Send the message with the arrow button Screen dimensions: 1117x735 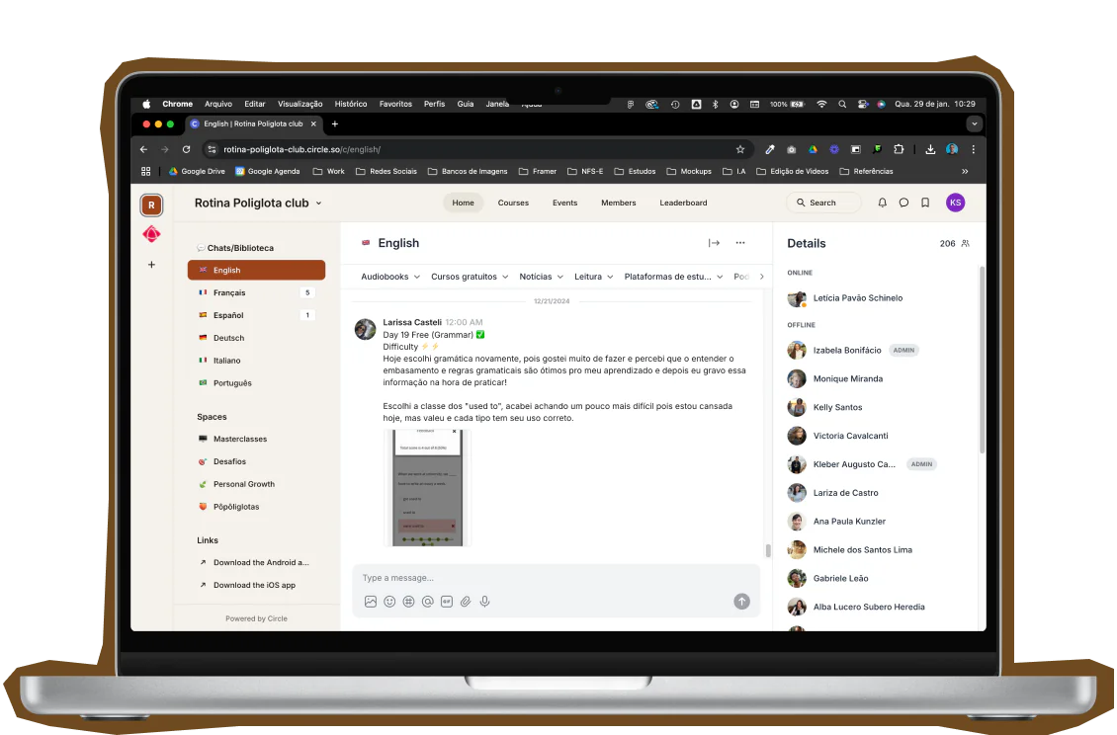[x=741, y=602]
